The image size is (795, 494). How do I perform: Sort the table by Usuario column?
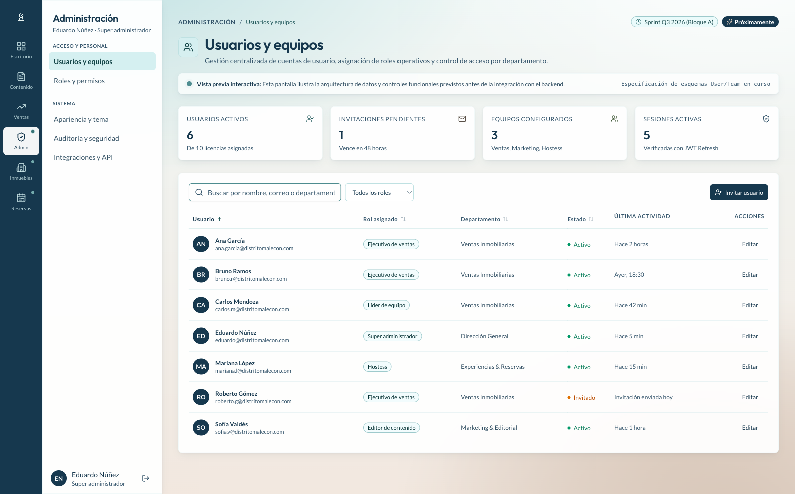click(207, 219)
